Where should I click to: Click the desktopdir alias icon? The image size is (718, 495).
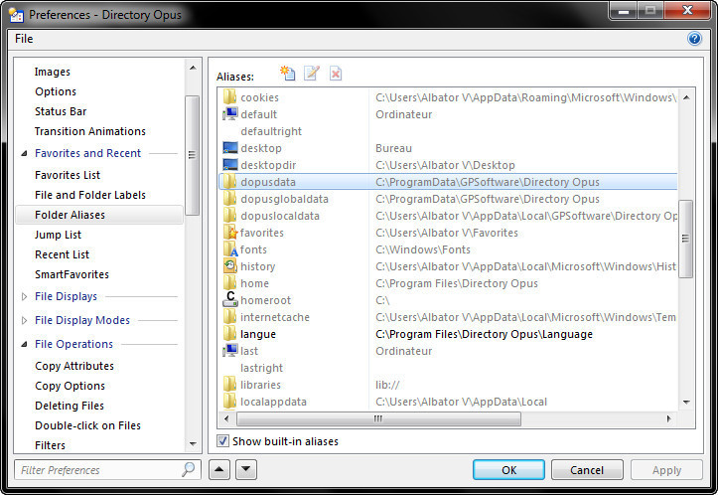[229, 165]
